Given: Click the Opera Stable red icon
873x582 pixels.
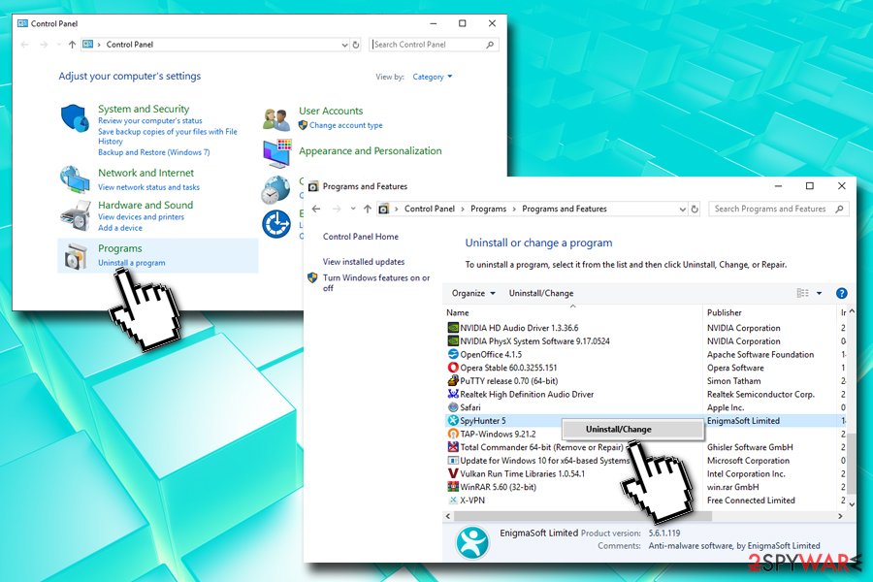Looking at the screenshot, I should (453, 368).
